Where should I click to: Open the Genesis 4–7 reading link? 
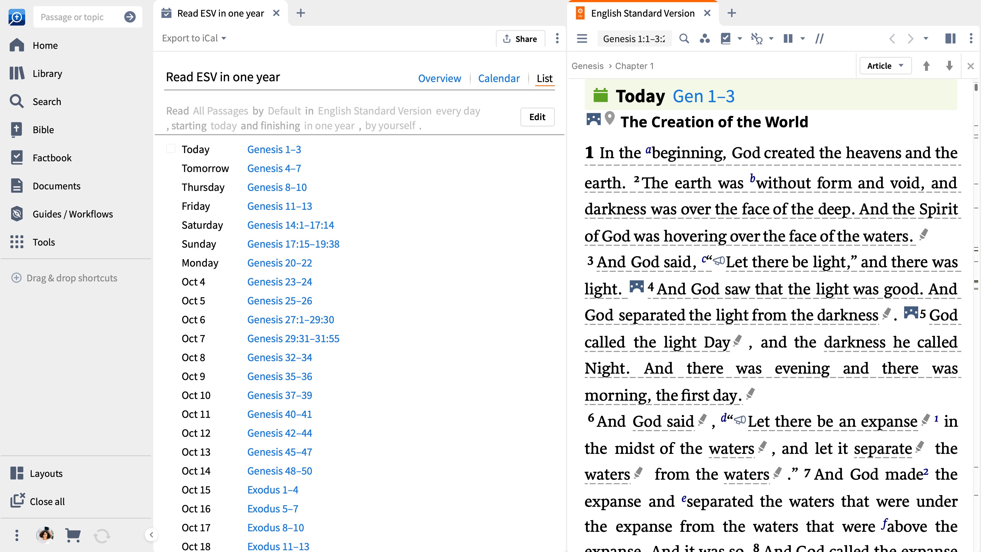point(274,168)
